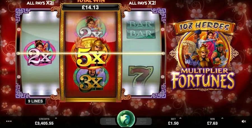Expand the Credits chevron

click(56, 118)
